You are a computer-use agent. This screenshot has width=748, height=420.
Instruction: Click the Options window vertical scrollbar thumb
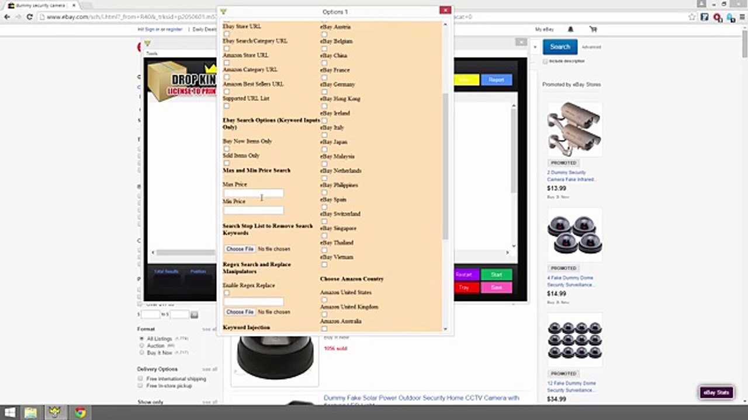tap(445, 166)
